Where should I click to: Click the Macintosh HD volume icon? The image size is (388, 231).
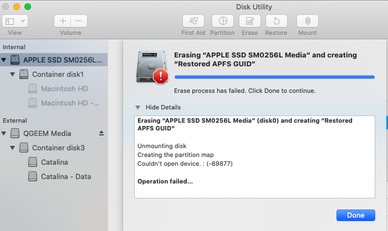[x=33, y=88]
